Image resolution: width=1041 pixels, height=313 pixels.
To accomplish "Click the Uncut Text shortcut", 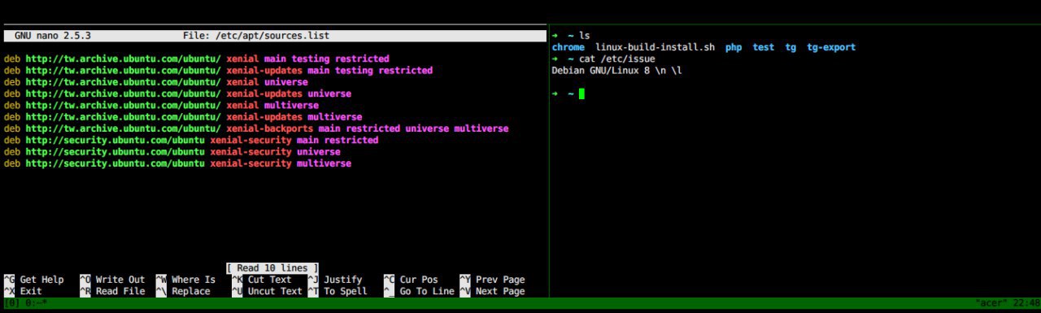I will point(267,291).
